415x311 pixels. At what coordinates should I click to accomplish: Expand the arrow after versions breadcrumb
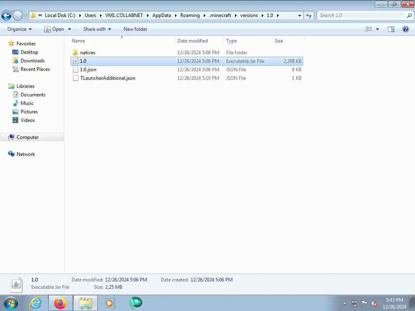[x=262, y=15]
